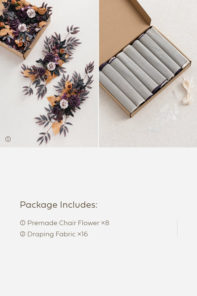Click the Draping Fabric ×16 text
The width and height of the screenshot is (197, 296).
[x=58, y=234]
